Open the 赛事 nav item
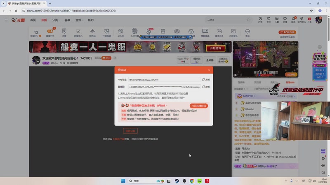The height and width of the screenshot is (185, 330). [x=67, y=20]
